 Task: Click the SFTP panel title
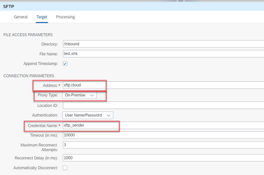(x=9, y=6)
